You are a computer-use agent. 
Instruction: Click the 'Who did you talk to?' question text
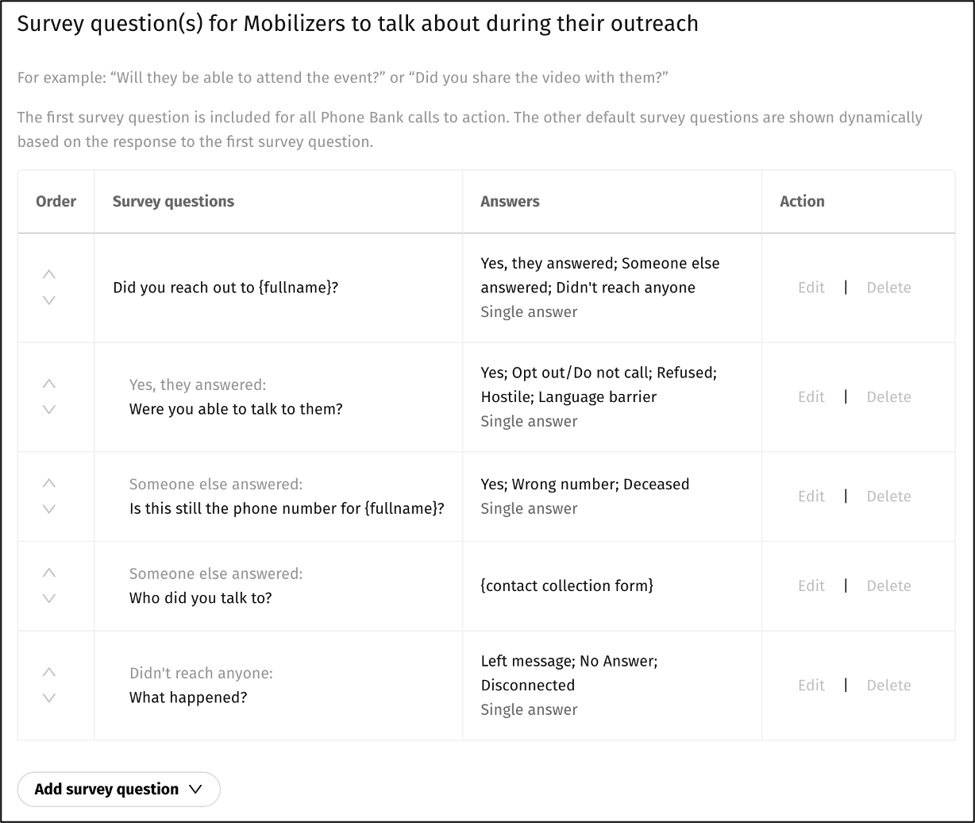click(x=200, y=598)
